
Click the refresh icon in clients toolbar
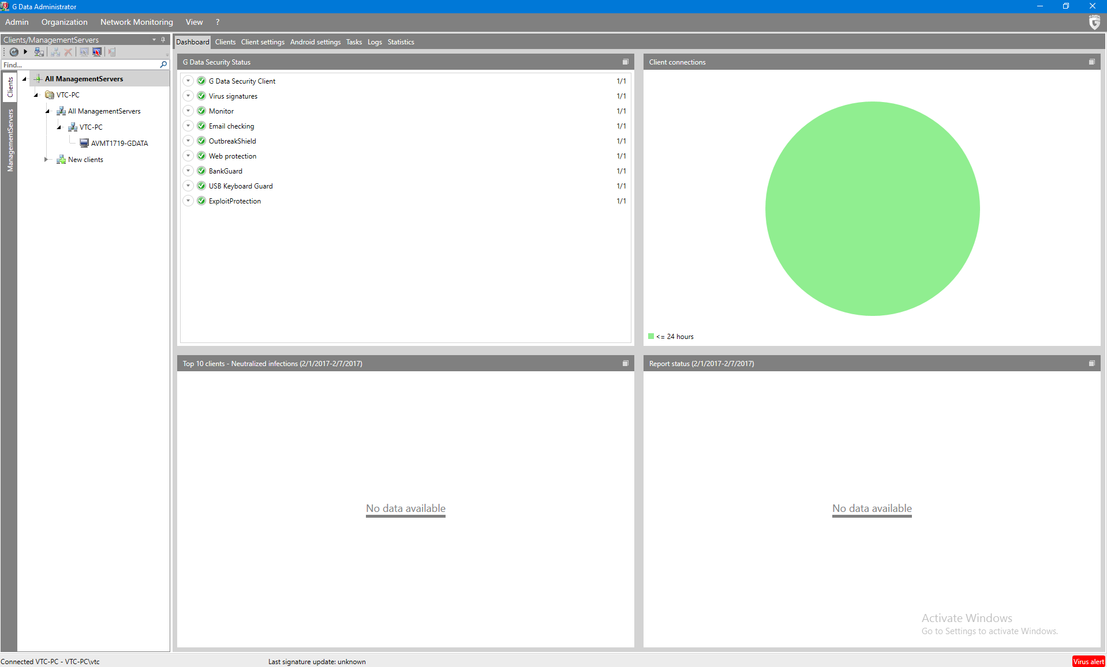14,52
